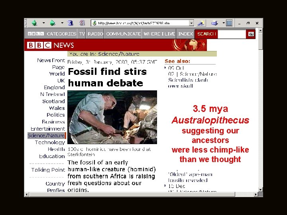The width and height of the screenshot is (287, 215).
Task: Open the INDEX menu item
Action: (186, 34)
